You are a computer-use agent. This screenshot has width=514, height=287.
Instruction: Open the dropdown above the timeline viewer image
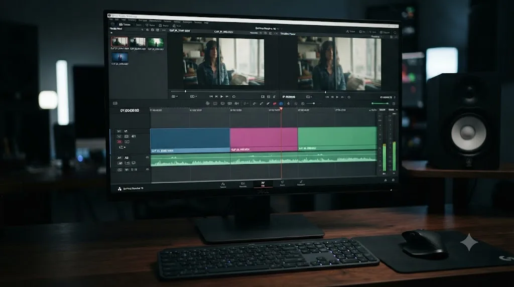click(376, 37)
